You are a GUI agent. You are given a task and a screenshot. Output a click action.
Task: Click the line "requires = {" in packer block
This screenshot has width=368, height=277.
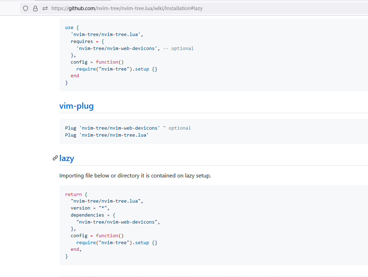click(x=87, y=42)
